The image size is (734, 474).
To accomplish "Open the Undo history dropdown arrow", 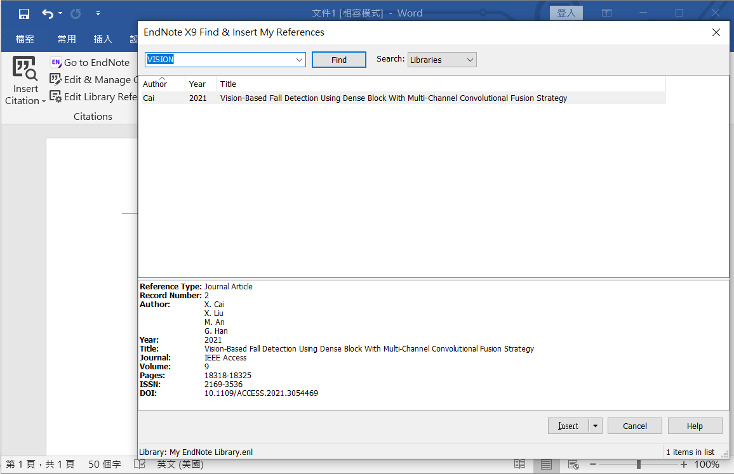I will click(60, 13).
